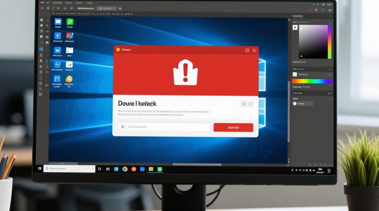Toggle the round option at the bottom of the right panel

[x=295, y=104]
